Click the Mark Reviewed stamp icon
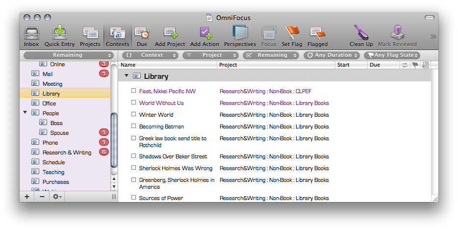 pyautogui.click(x=398, y=32)
